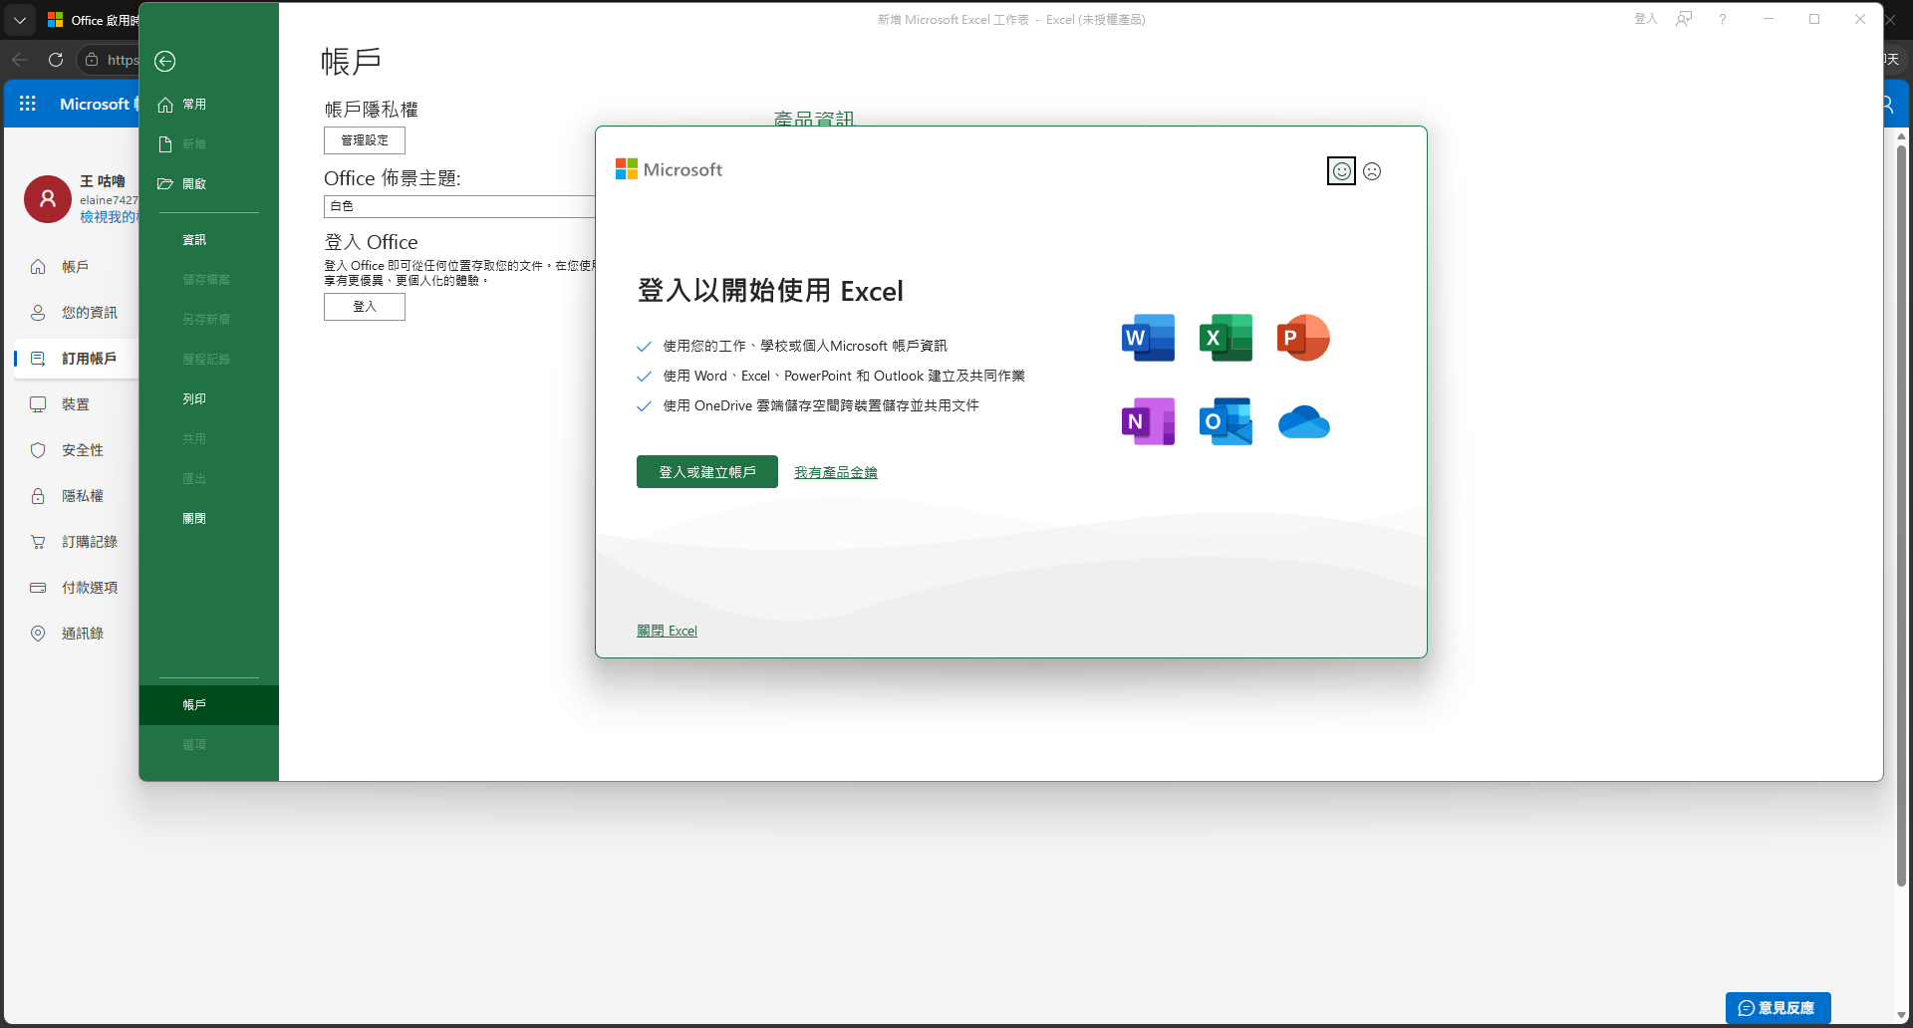The width and height of the screenshot is (1913, 1028).
Task: Click the help question mark icon
Action: point(1722,19)
